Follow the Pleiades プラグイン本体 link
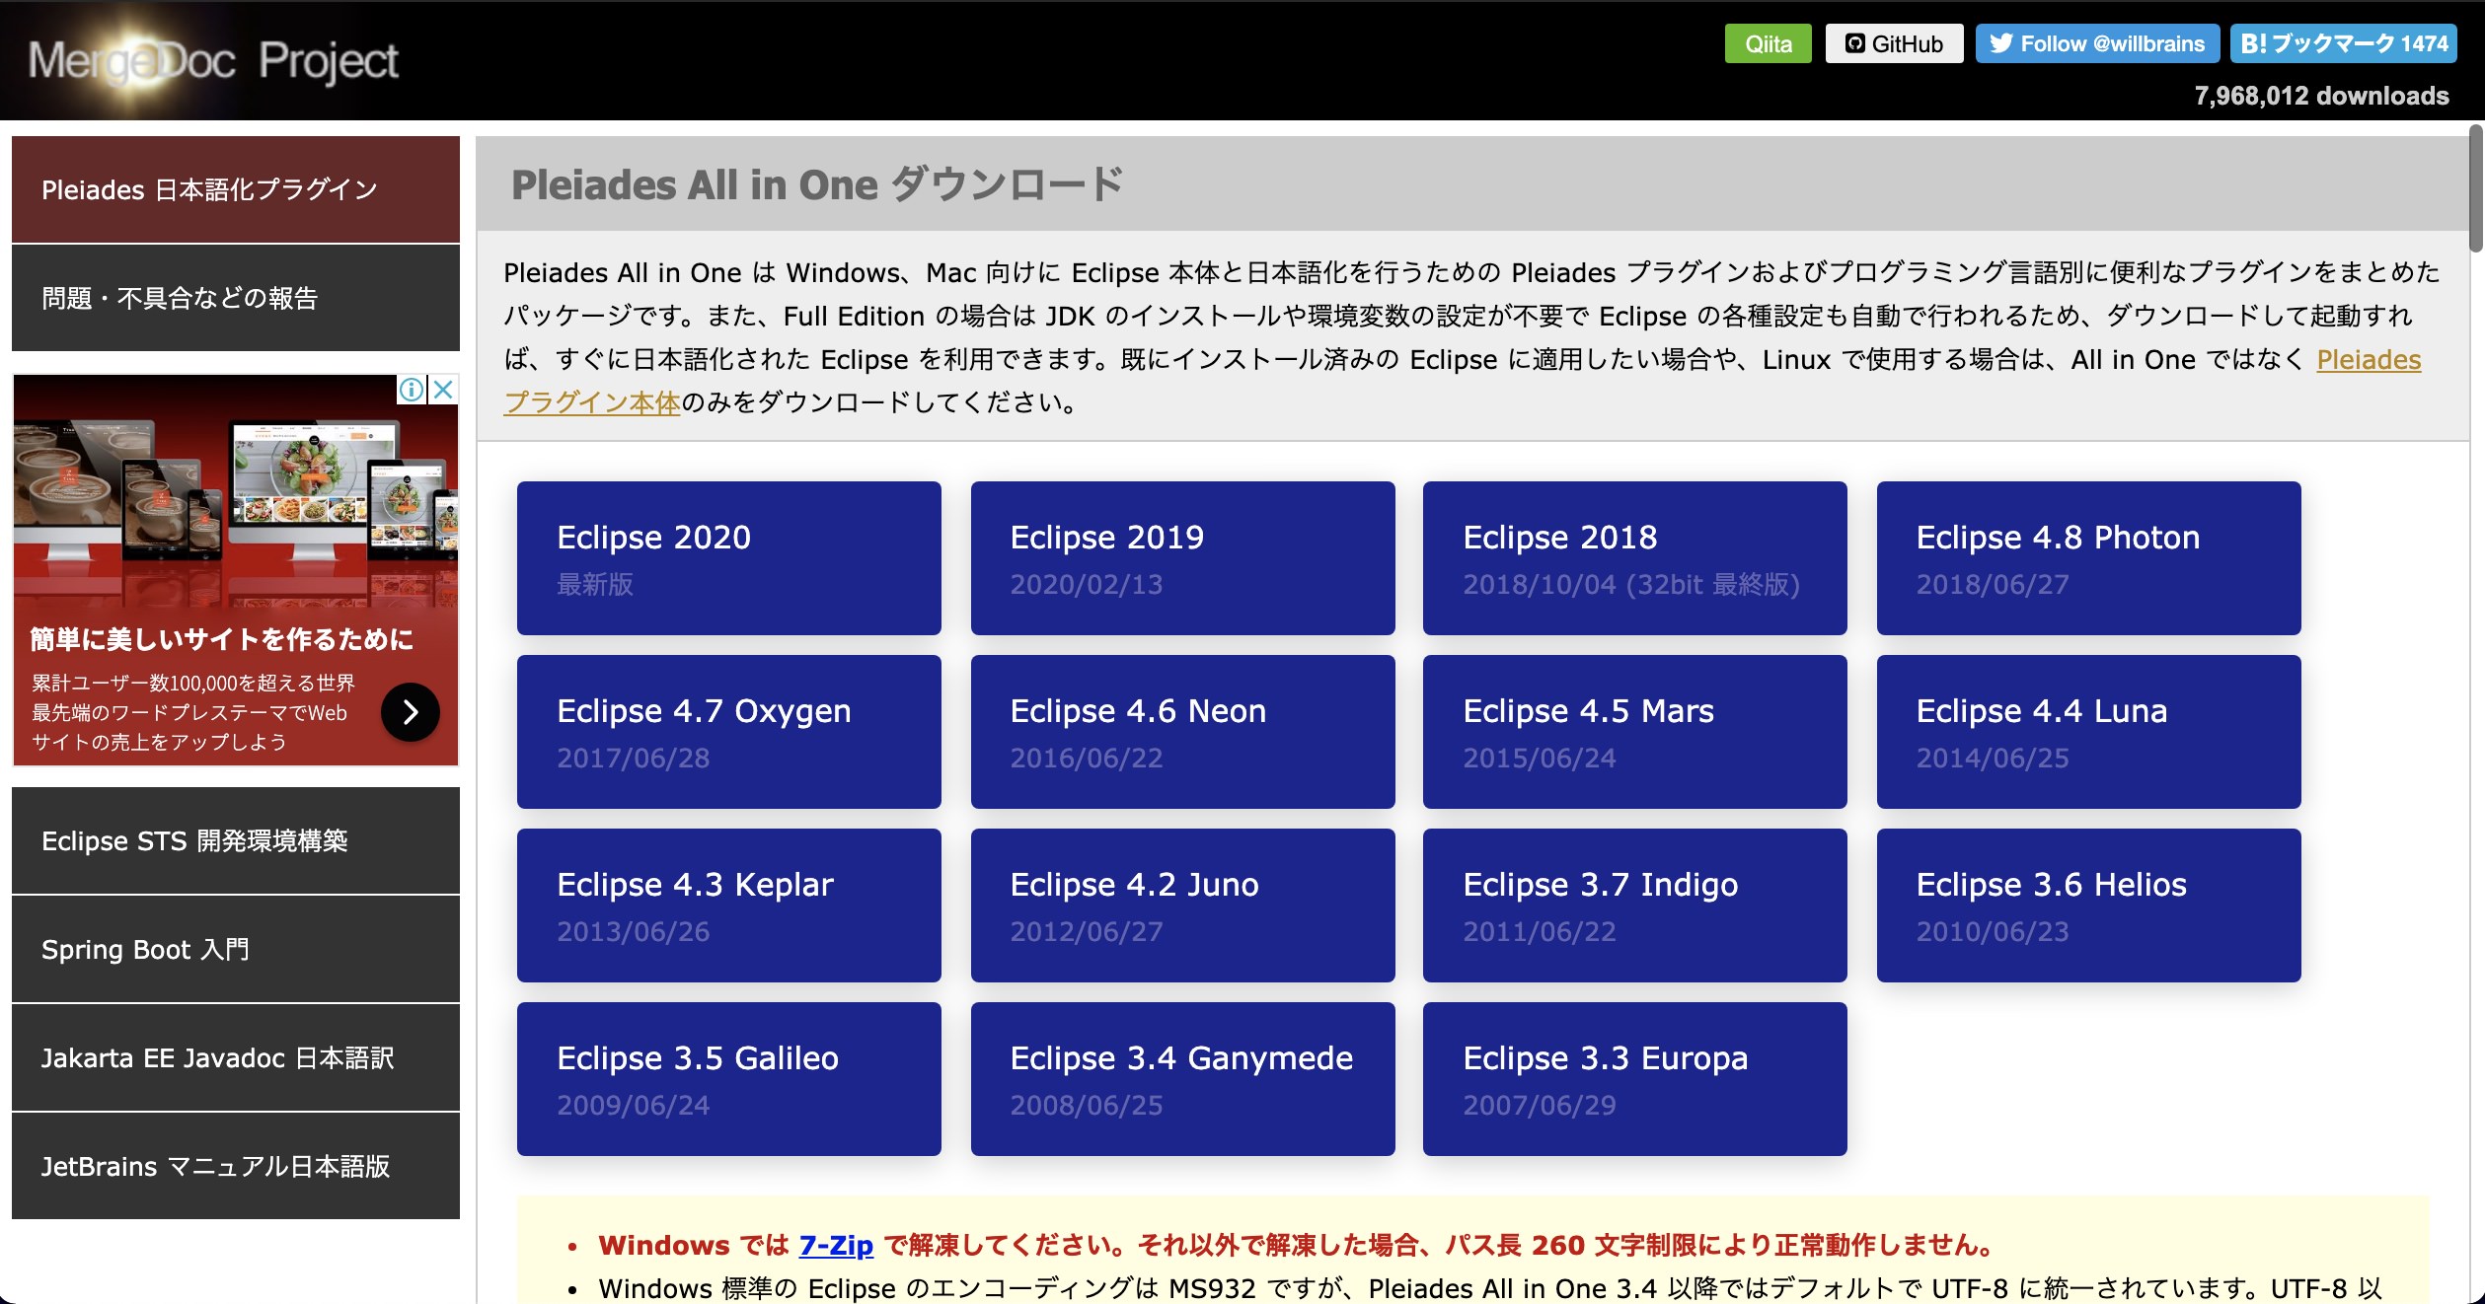 (2369, 360)
